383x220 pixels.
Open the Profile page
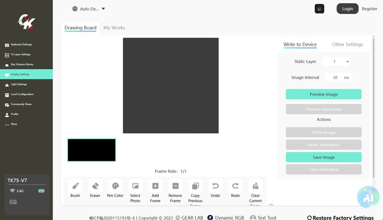point(27,114)
